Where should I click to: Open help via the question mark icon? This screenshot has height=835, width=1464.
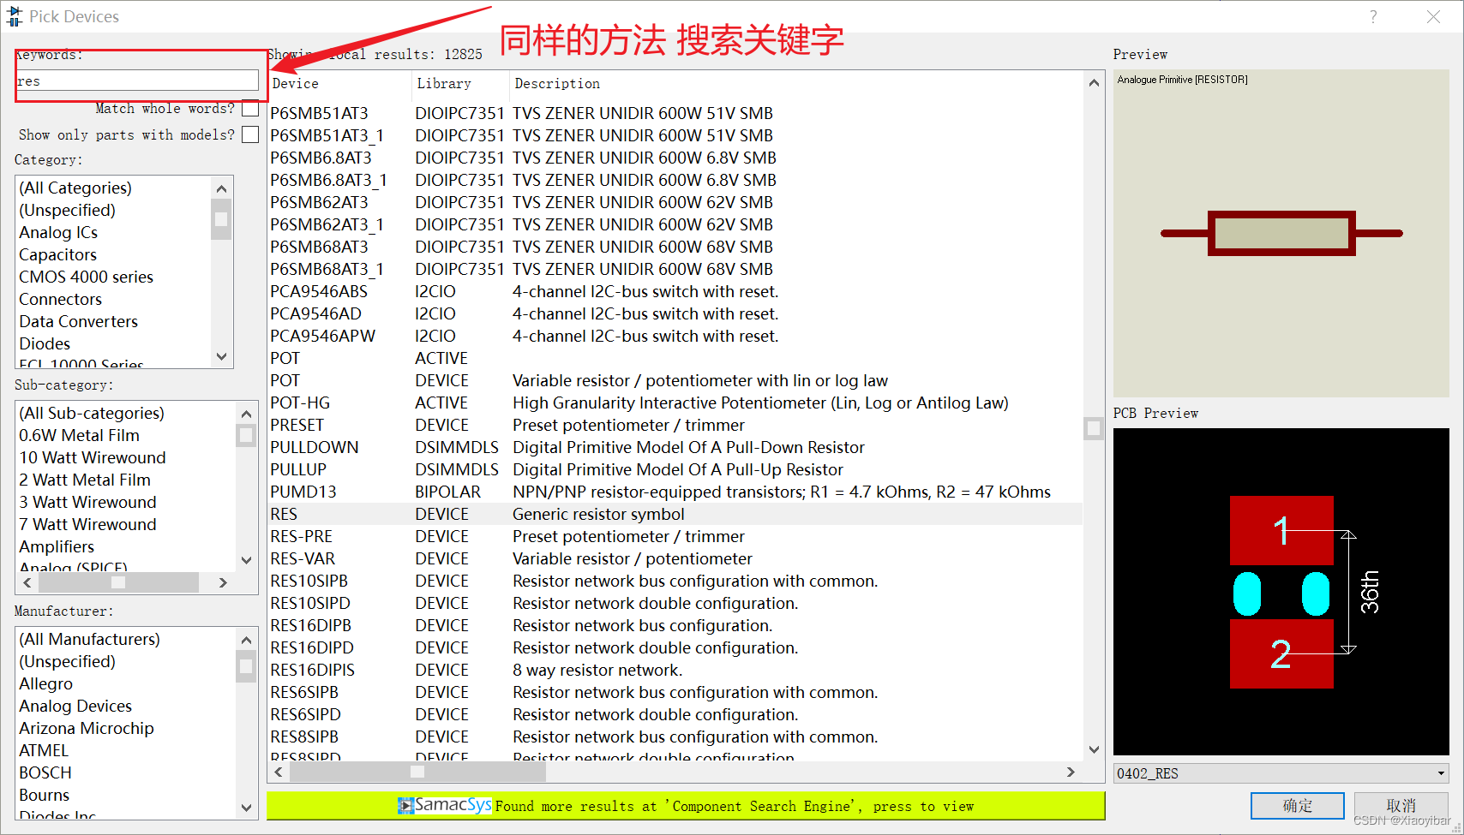click(1372, 15)
